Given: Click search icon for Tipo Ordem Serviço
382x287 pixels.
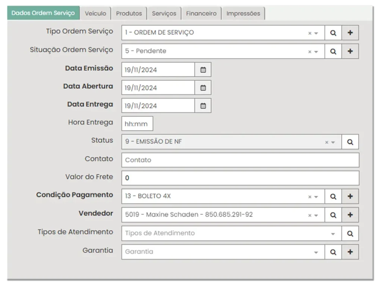Looking at the screenshot, I should click(x=333, y=33).
